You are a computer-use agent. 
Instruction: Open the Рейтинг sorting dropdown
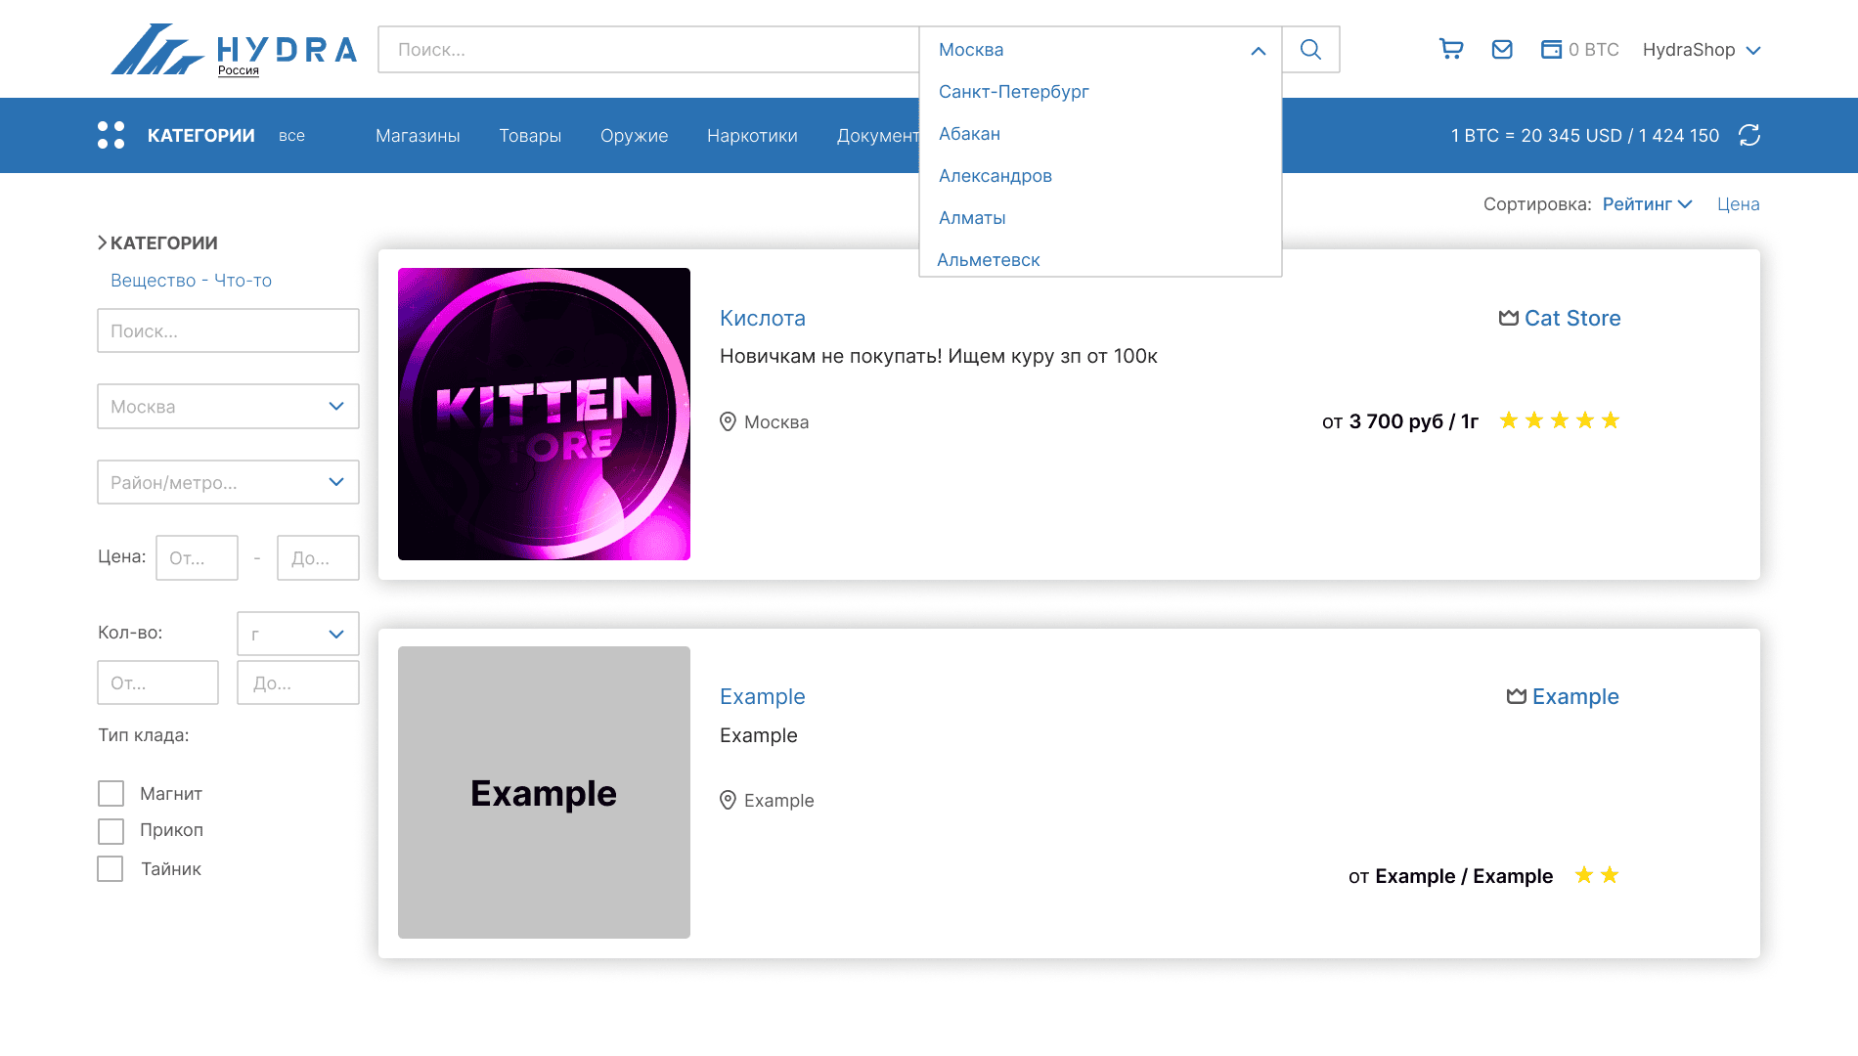1647,203
